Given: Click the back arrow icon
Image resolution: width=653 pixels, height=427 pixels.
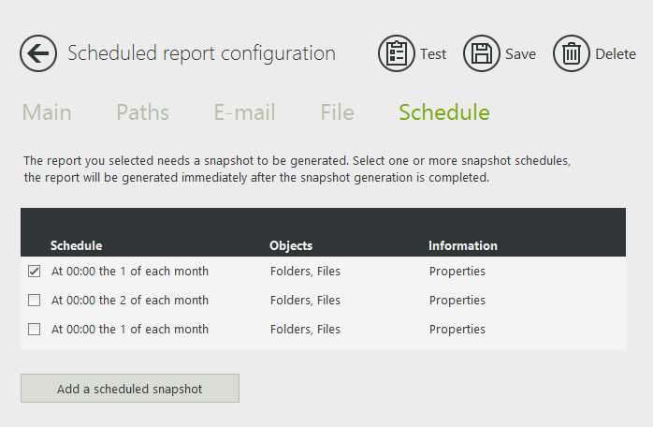Looking at the screenshot, I should 38,53.
